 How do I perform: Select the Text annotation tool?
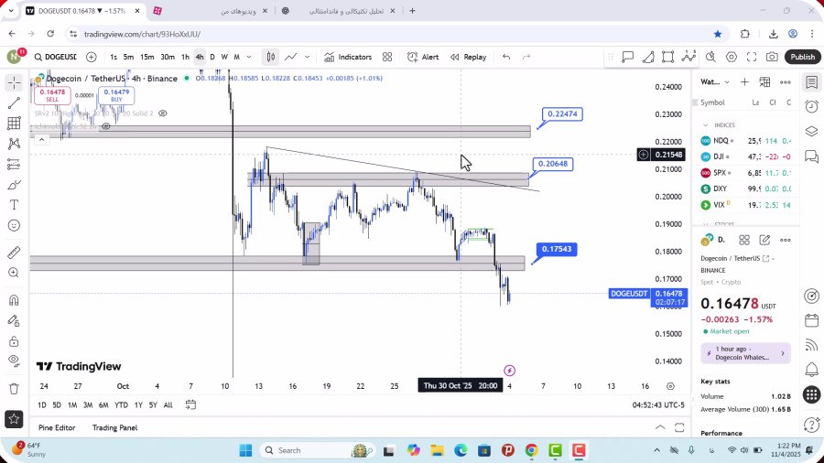[x=14, y=204]
